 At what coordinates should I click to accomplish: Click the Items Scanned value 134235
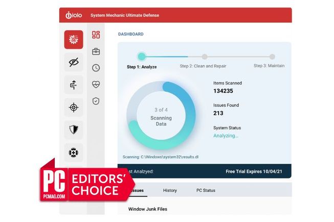point(223,91)
